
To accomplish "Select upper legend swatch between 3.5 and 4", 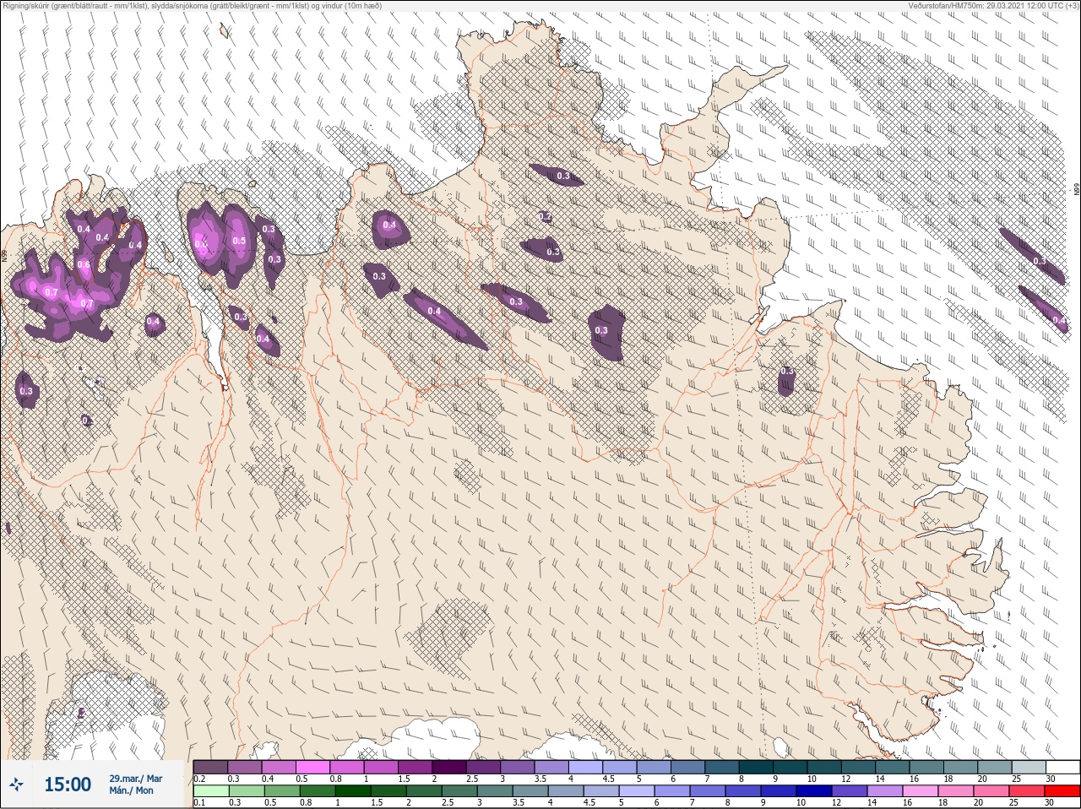I will (551, 767).
